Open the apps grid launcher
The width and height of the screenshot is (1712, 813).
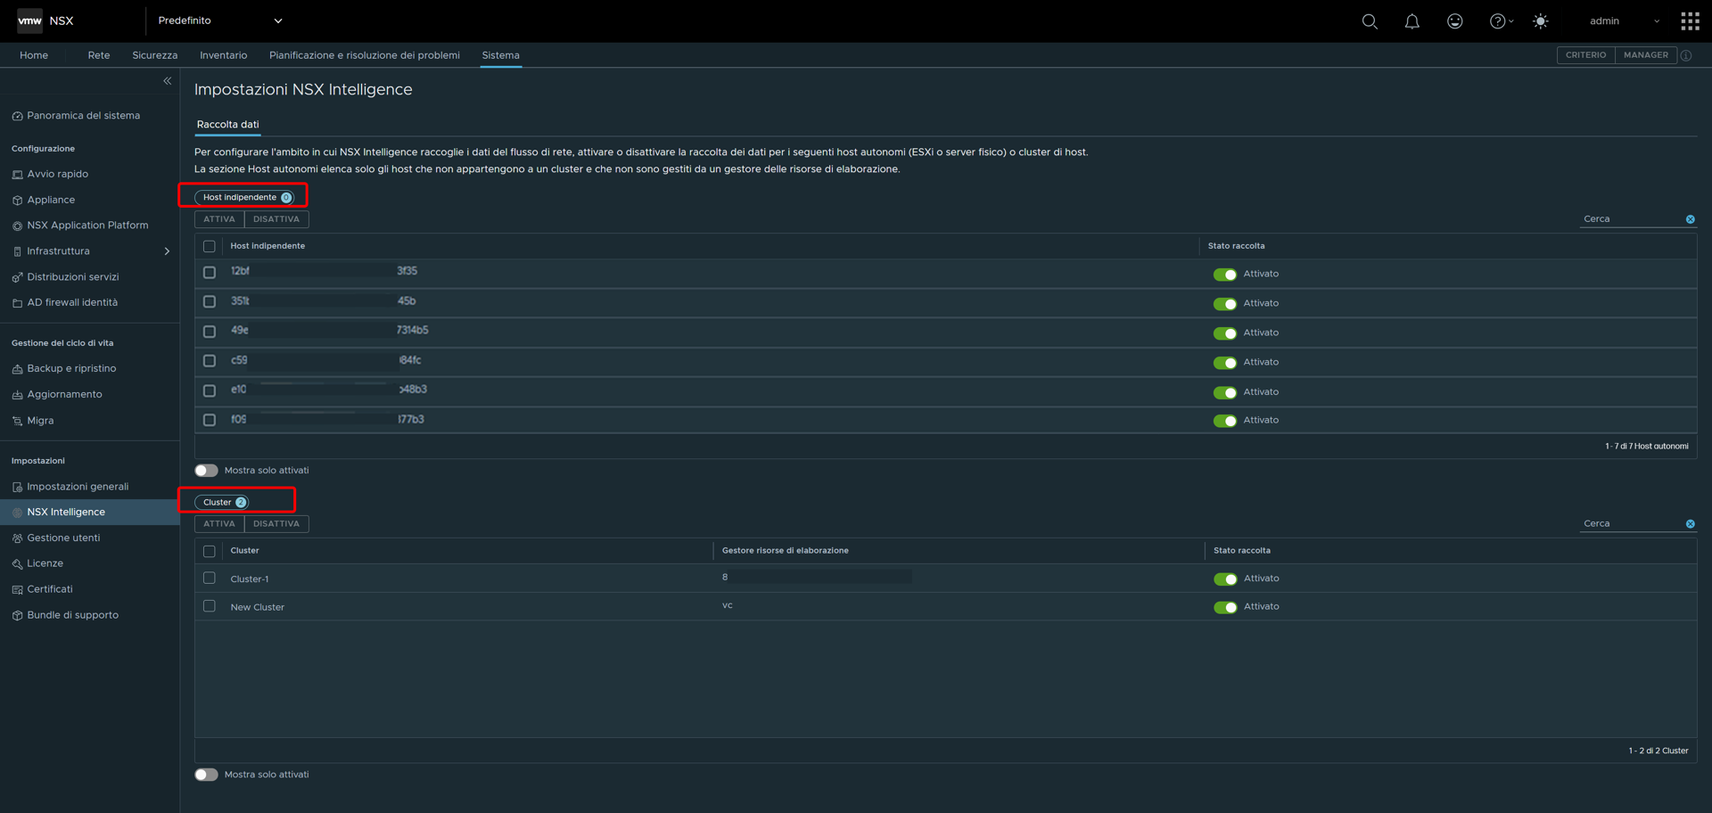click(1690, 21)
